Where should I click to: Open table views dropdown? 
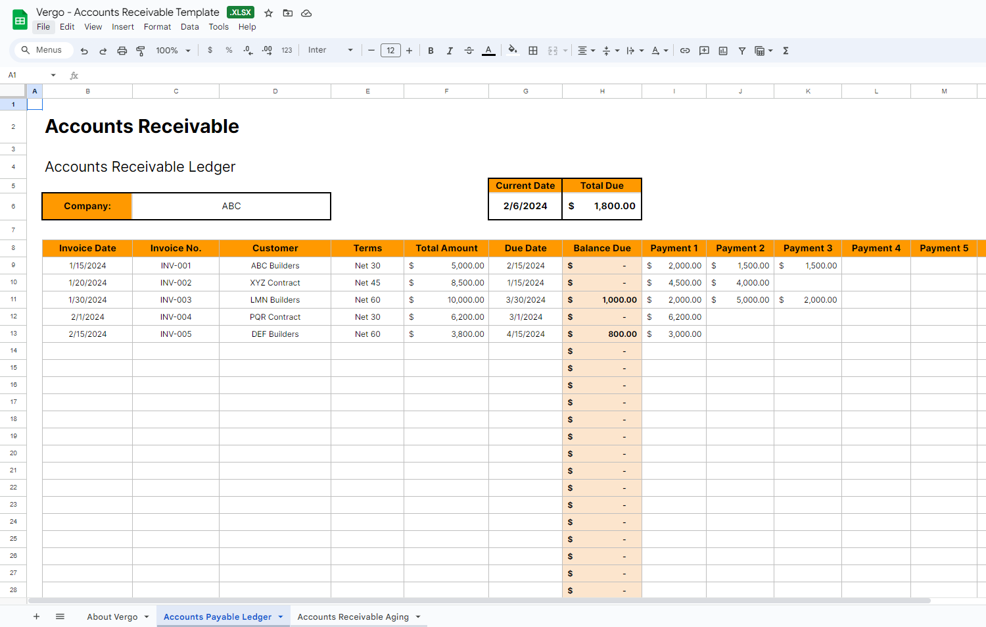coord(763,51)
